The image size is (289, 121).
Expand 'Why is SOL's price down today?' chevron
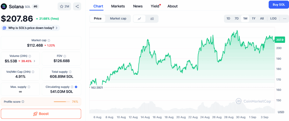tap(56, 28)
